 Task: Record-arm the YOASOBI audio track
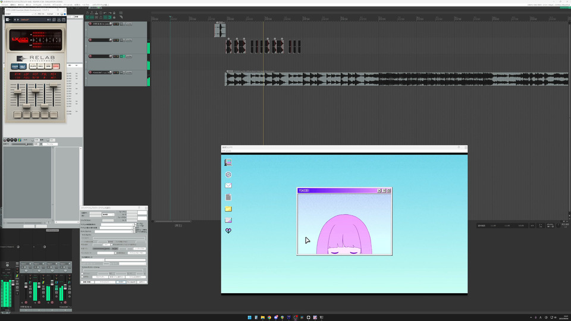90,73
